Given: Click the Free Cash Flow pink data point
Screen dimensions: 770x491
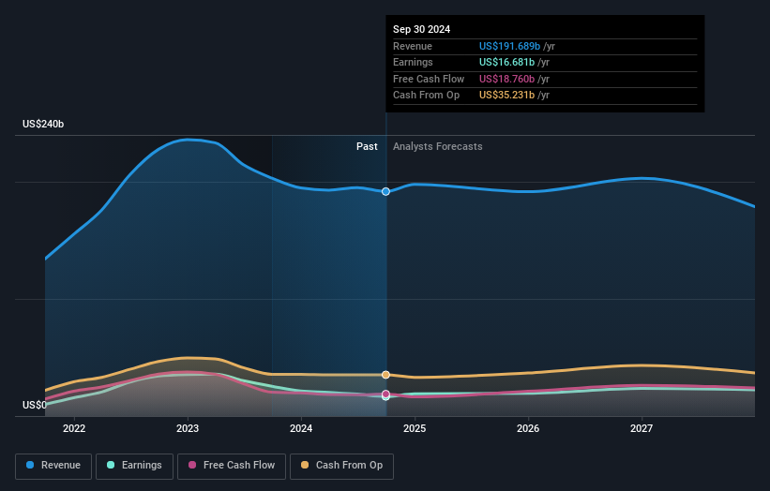Looking at the screenshot, I should pyautogui.click(x=386, y=394).
